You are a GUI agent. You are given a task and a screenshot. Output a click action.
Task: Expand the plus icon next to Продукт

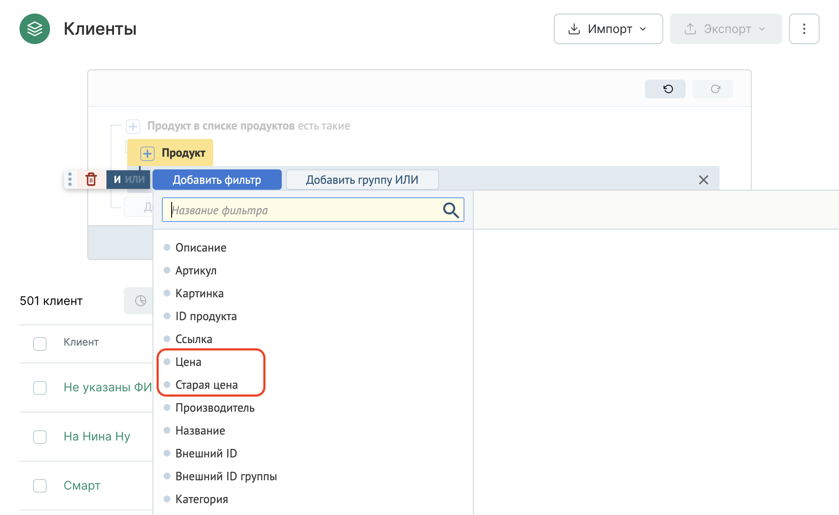coord(147,153)
